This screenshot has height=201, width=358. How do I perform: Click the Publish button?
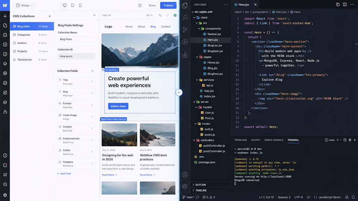tap(168, 6)
